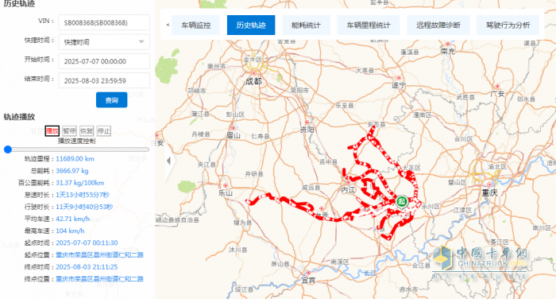The height and width of the screenshot is (299, 556).
Task: Click the 广安 city label on map
Action: pos(497,94)
